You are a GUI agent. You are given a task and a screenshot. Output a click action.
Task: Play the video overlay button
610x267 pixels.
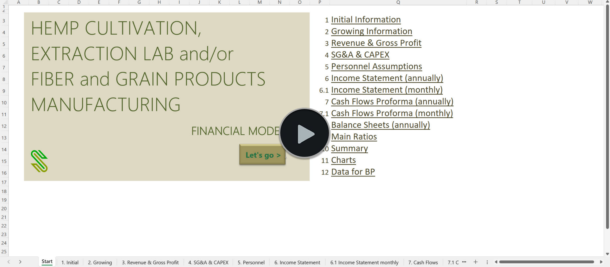(x=305, y=133)
